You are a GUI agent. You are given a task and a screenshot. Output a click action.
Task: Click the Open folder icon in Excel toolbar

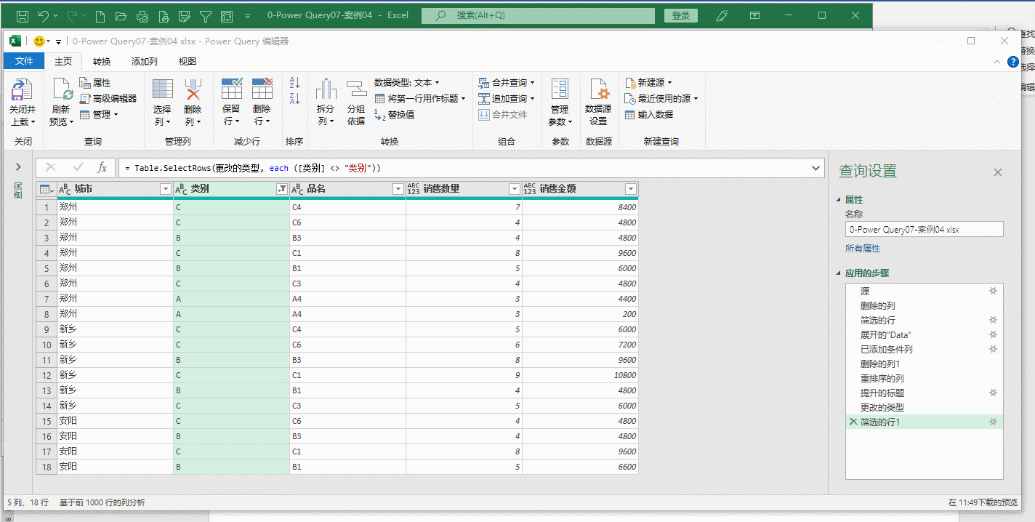[x=121, y=15]
